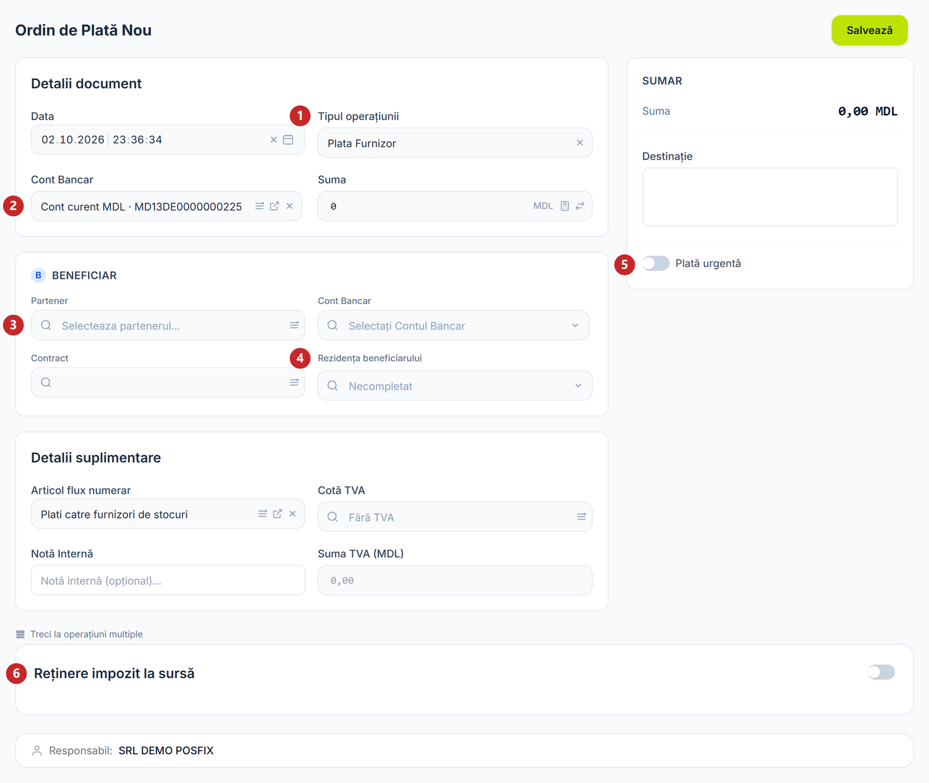Screen dimensions: 929x783
Task: Clear the date value in Data field
Action: (274, 139)
